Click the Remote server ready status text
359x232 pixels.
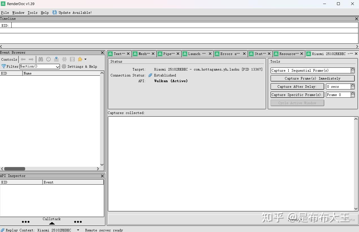coord(104,230)
